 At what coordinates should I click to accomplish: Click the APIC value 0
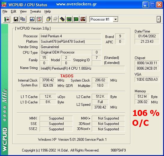pyautogui.click(x=120, y=42)
